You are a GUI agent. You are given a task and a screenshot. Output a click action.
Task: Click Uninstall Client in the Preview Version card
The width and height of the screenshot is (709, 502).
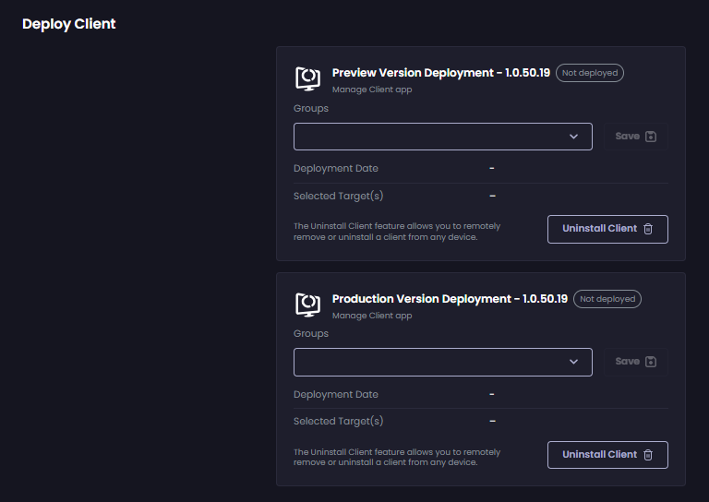[x=607, y=229]
